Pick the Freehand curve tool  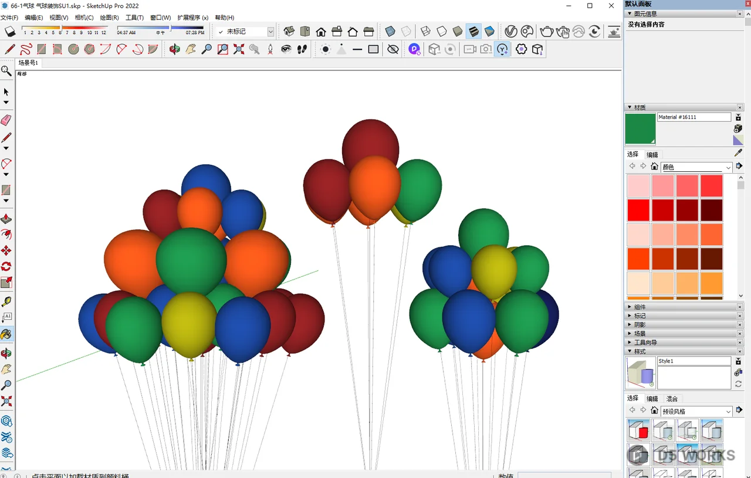pos(26,49)
